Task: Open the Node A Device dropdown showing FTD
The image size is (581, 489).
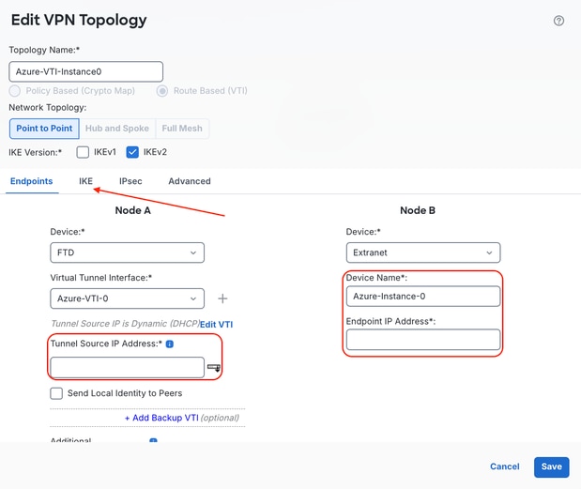Action: coord(127,252)
